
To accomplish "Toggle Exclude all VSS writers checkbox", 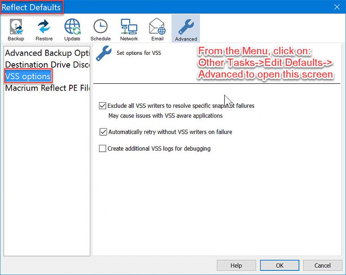I will [x=102, y=106].
